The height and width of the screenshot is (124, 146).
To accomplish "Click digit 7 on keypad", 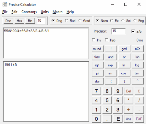I will pyautogui.click(x=96, y=91).
